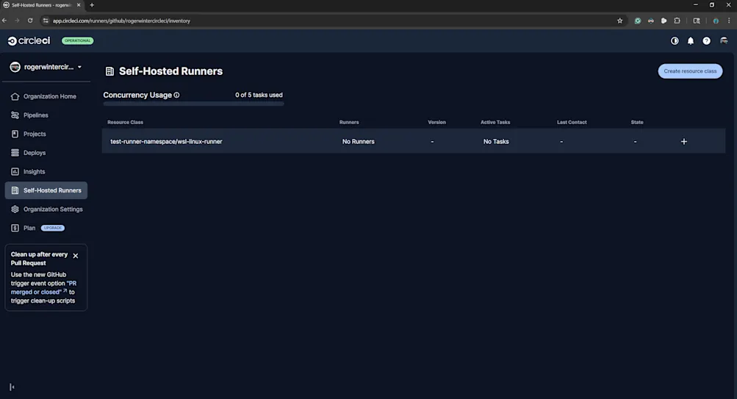Image resolution: width=737 pixels, height=399 pixels.
Task: Click the "No Runners" cell
Action: [x=358, y=142]
